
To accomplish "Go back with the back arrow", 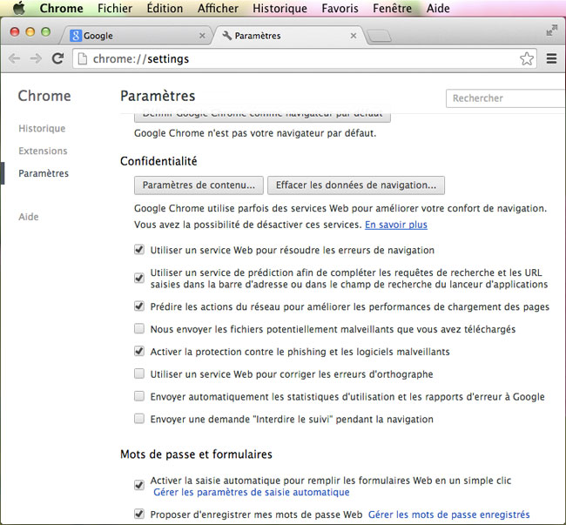I will [x=15, y=58].
